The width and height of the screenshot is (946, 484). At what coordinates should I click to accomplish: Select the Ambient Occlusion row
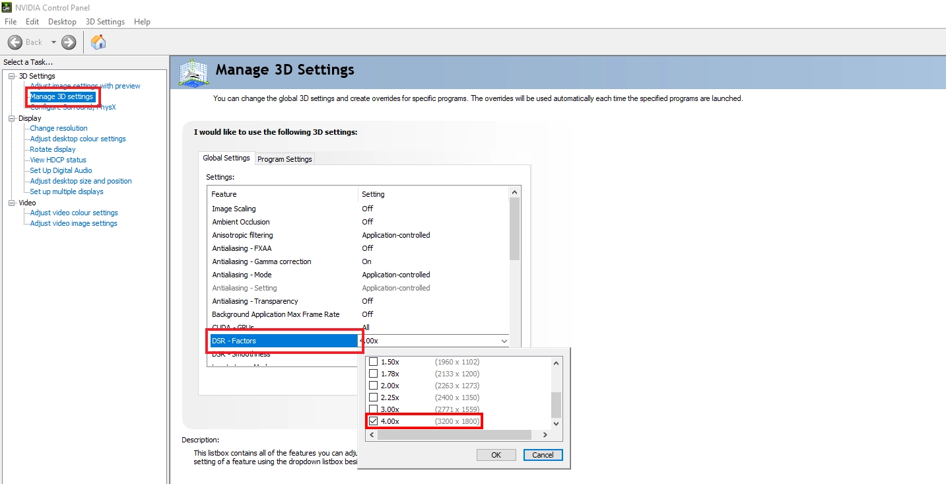click(x=359, y=222)
